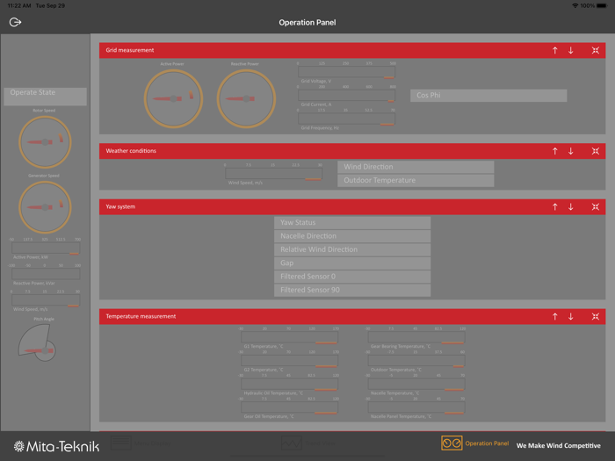This screenshot has height=461, width=615.
Task: Select the Filtered Sensor 90 field
Action: click(352, 290)
